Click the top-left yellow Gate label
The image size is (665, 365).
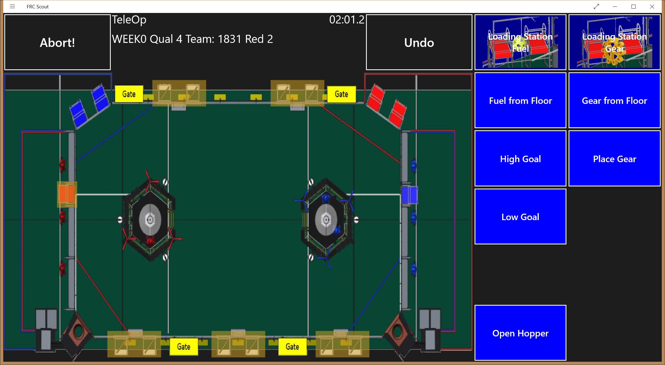pyautogui.click(x=129, y=94)
